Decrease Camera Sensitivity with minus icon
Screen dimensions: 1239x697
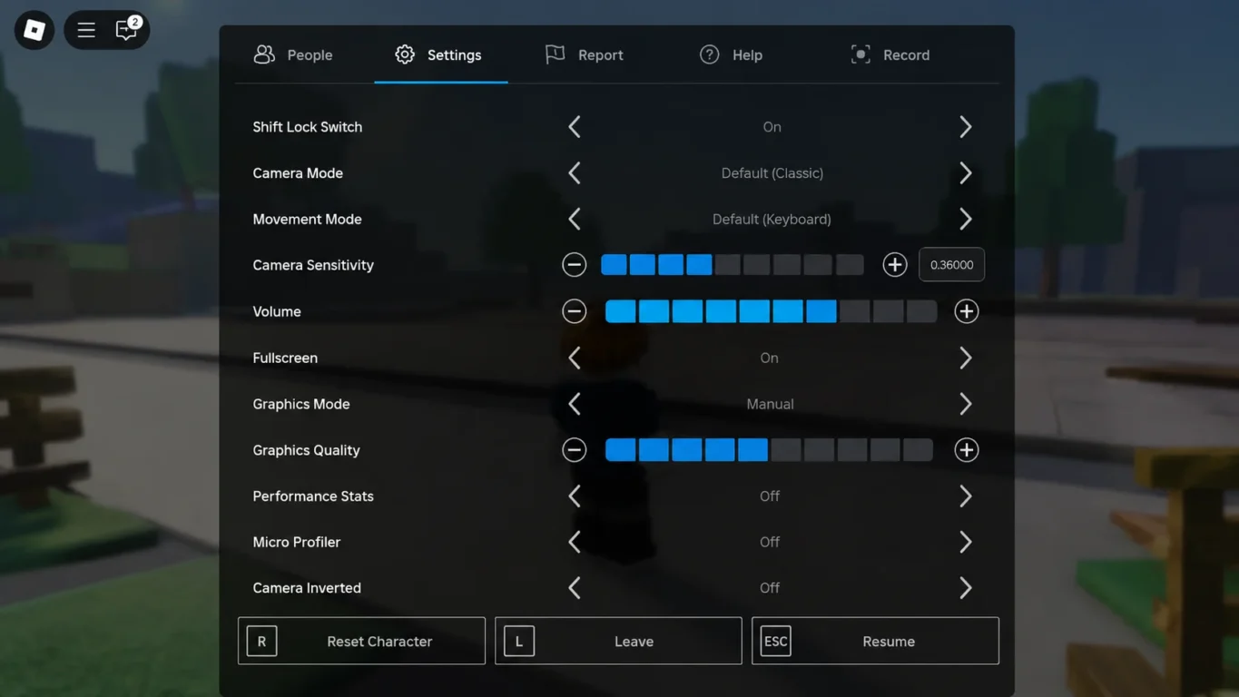pyautogui.click(x=574, y=265)
